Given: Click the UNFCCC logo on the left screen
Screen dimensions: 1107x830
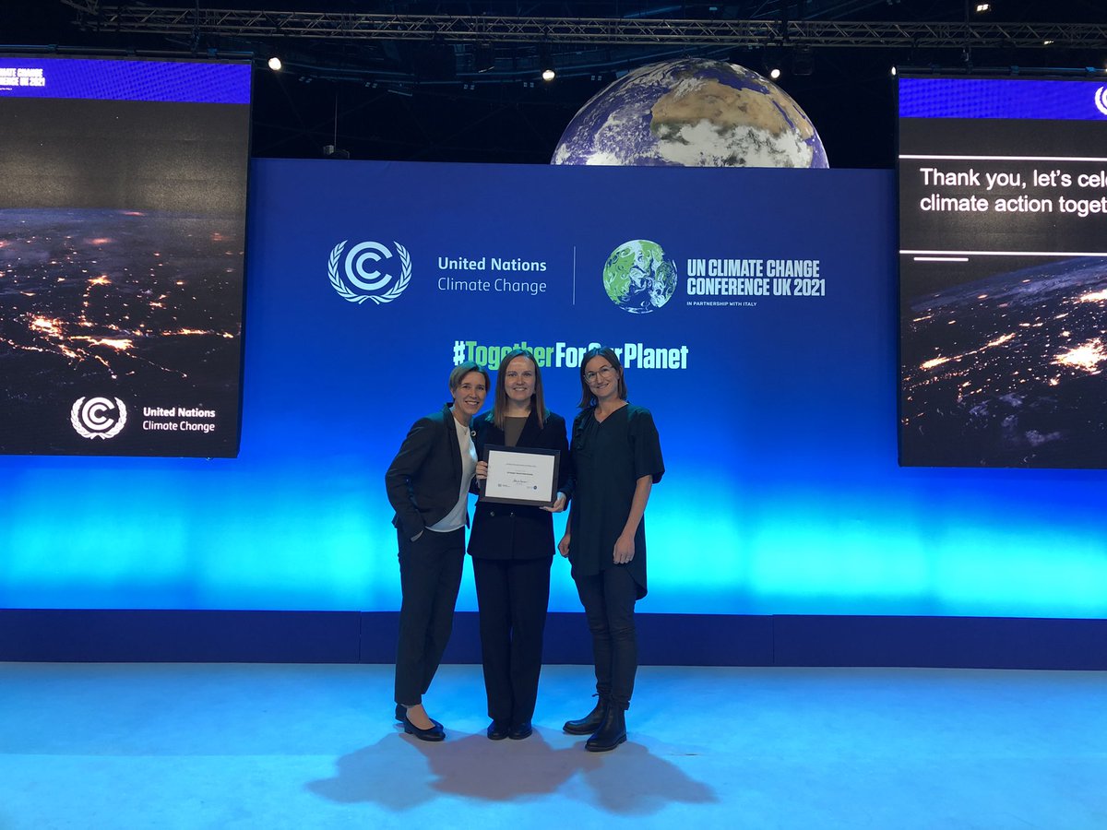Looking at the screenshot, I should coord(99,418).
